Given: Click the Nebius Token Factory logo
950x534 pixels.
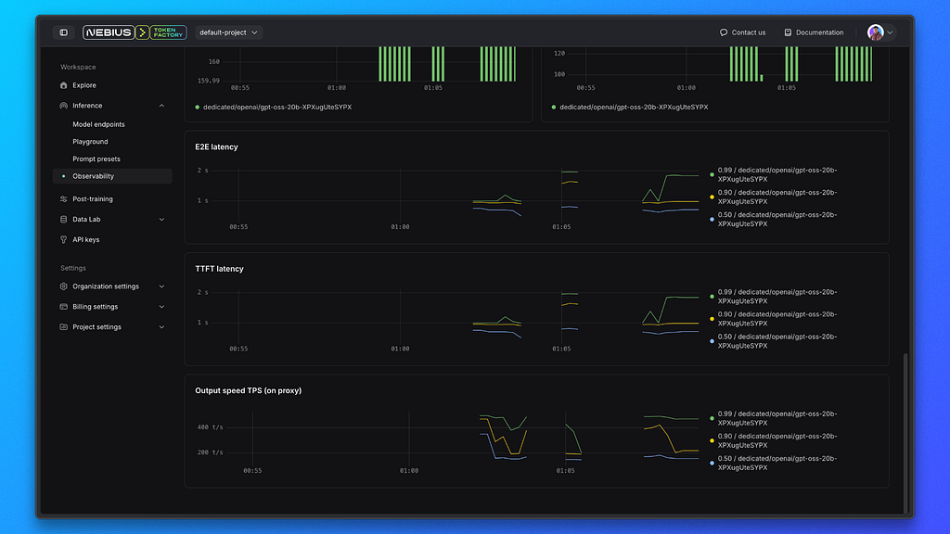Looking at the screenshot, I should click(x=135, y=32).
